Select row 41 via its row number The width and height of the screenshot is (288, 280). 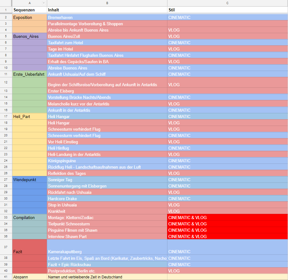click(x=6, y=277)
